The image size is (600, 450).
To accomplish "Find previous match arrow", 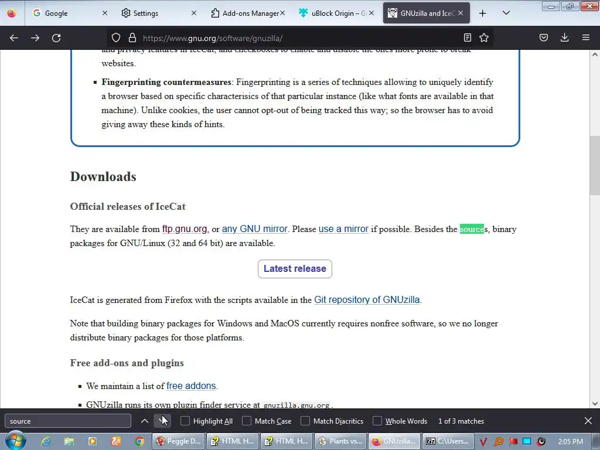I will (x=145, y=421).
